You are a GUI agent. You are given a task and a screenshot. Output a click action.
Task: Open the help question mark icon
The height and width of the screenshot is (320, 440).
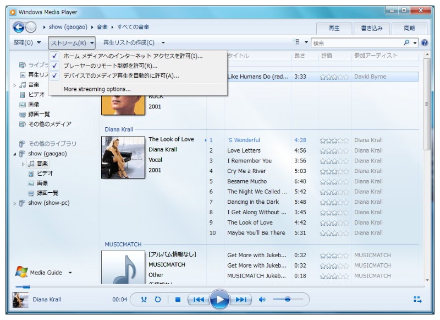click(x=424, y=42)
